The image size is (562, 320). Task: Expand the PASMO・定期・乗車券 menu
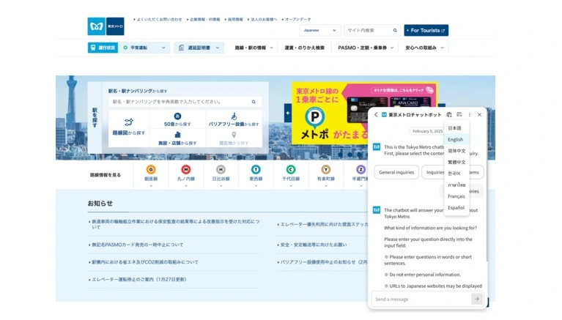tap(366, 48)
